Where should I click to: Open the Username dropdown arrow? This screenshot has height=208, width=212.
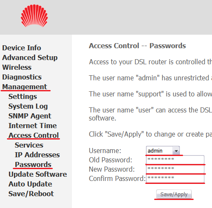click(x=176, y=151)
